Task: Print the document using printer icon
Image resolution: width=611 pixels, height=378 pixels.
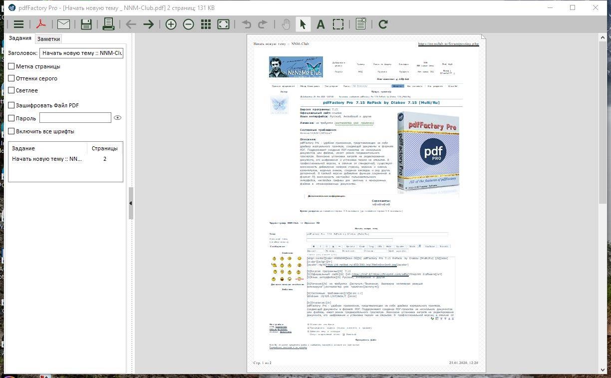Action: point(108,24)
